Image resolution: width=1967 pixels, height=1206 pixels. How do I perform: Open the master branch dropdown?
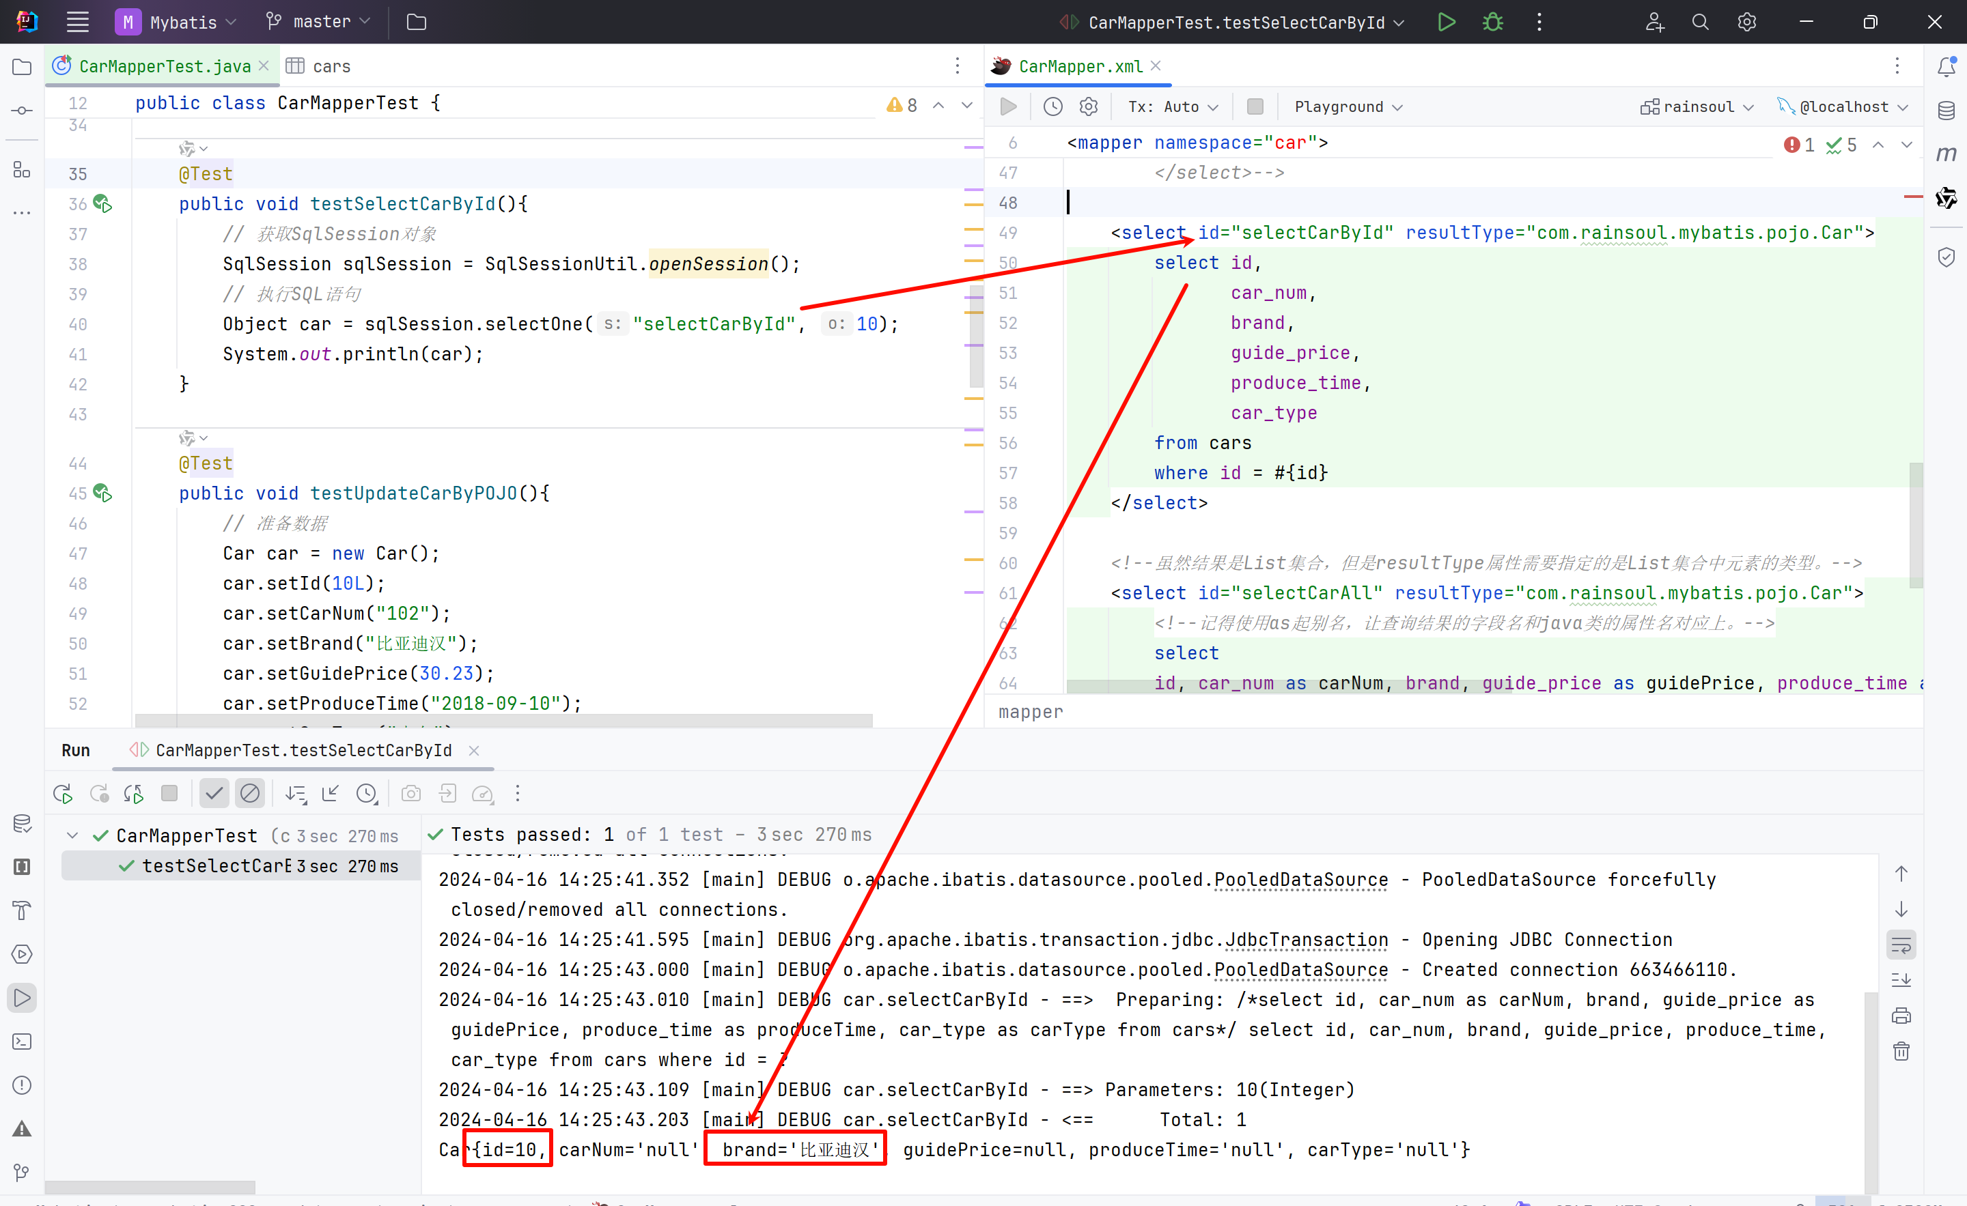tap(318, 22)
